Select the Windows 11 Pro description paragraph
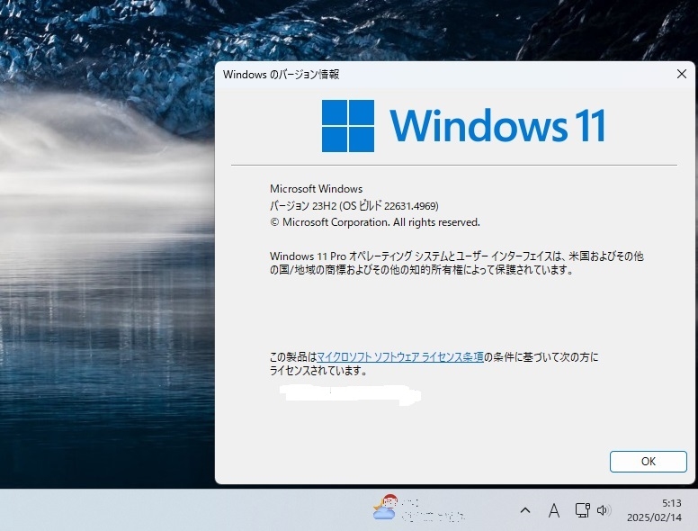Image resolution: width=698 pixels, height=531 pixels. click(457, 263)
